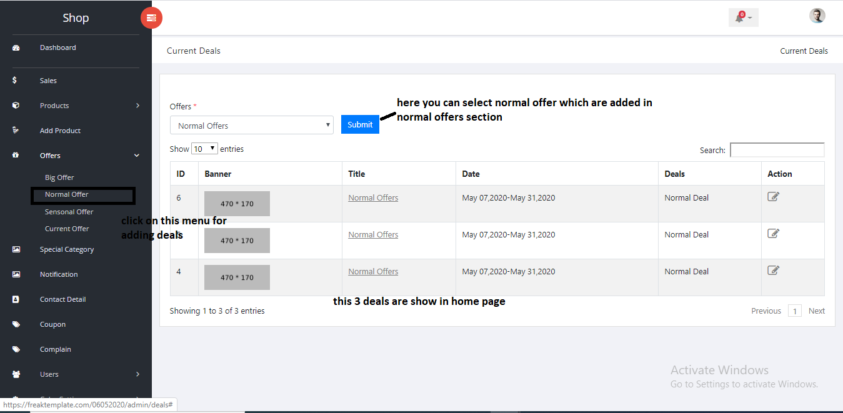Viewport: 843px width, 413px height.
Task: Expand the Users submenu
Action: pos(137,374)
